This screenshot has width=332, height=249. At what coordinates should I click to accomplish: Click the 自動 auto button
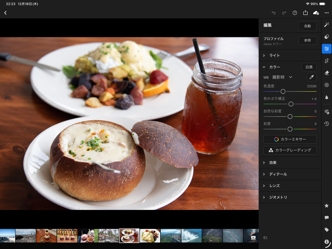pos(308,26)
